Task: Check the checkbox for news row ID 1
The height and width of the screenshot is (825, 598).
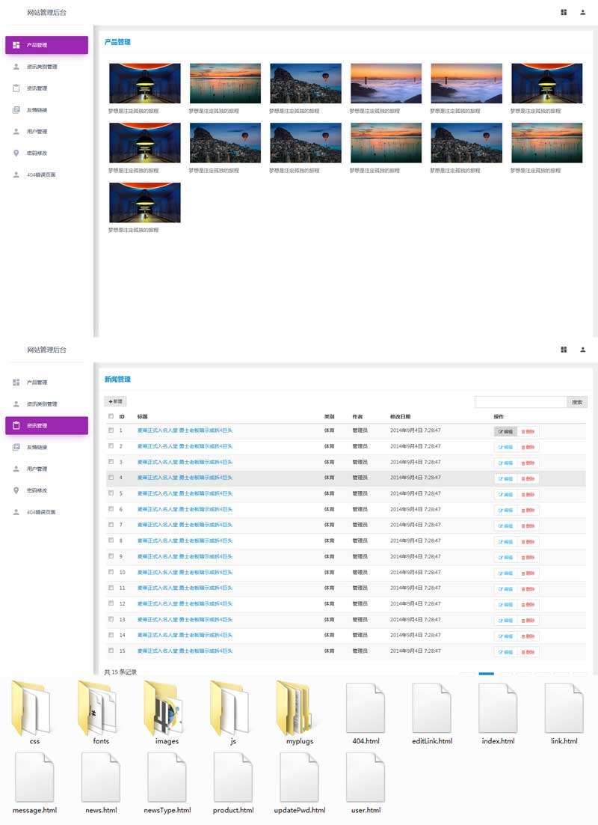Action: [x=111, y=430]
